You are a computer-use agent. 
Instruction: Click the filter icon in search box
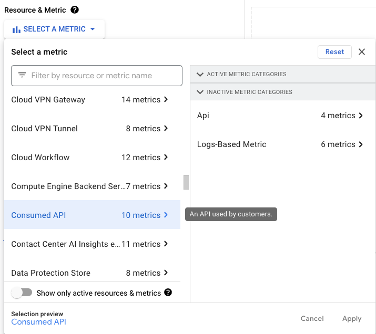coord(22,75)
